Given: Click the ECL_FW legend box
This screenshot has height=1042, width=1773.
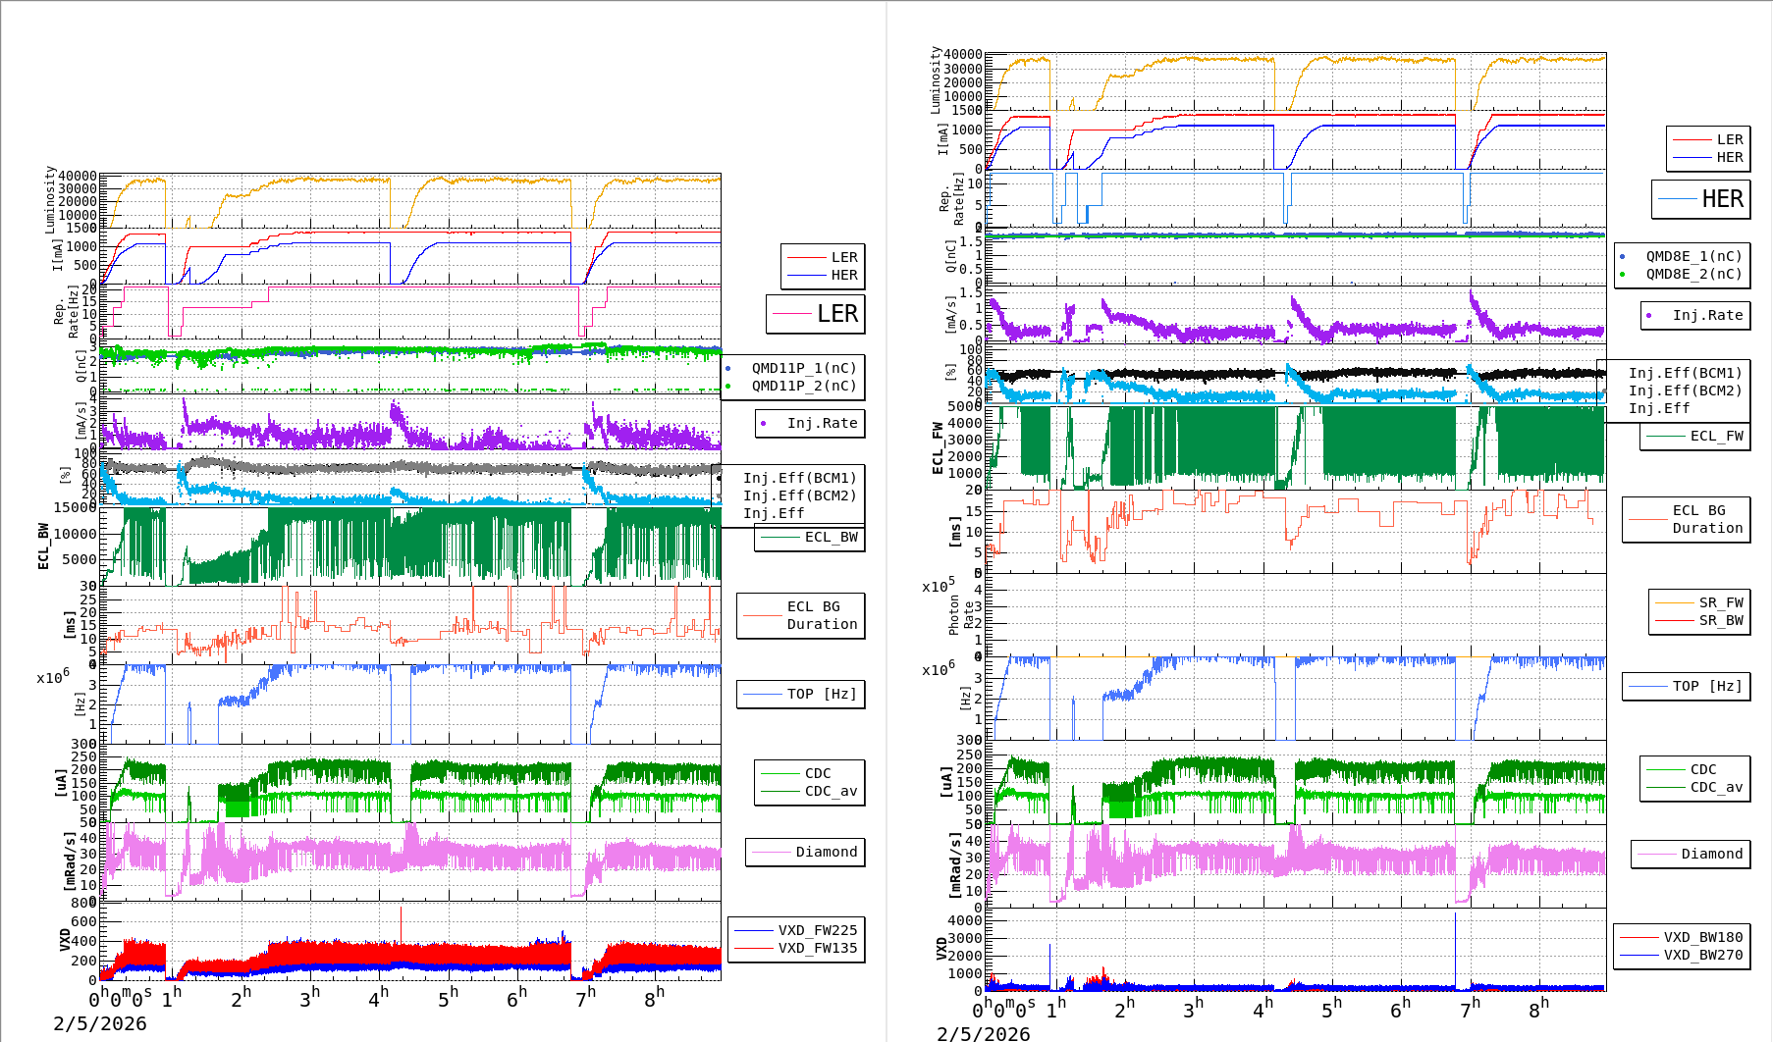Looking at the screenshot, I should [1695, 437].
